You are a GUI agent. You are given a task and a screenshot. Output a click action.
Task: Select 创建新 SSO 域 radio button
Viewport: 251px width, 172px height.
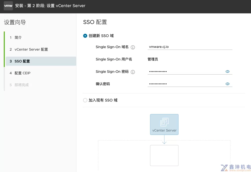85,36
